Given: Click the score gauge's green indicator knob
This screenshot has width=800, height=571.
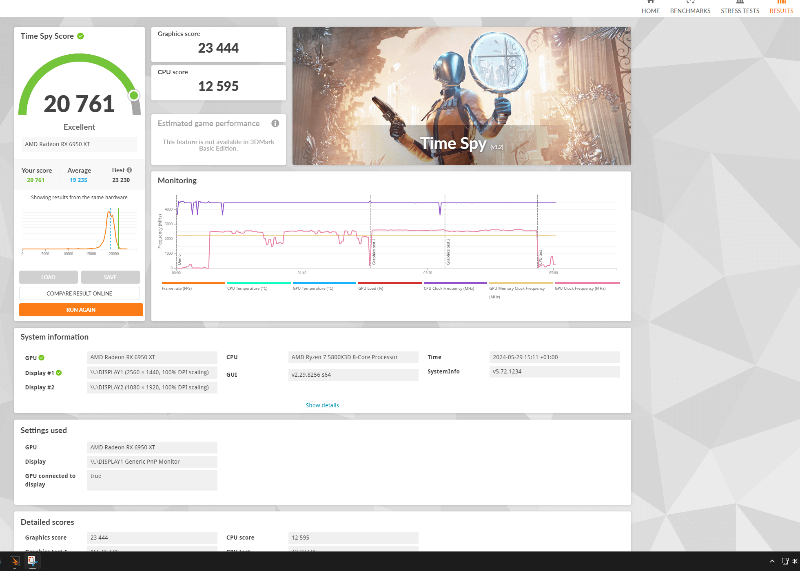Looking at the screenshot, I should pyautogui.click(x=134, y=96).
